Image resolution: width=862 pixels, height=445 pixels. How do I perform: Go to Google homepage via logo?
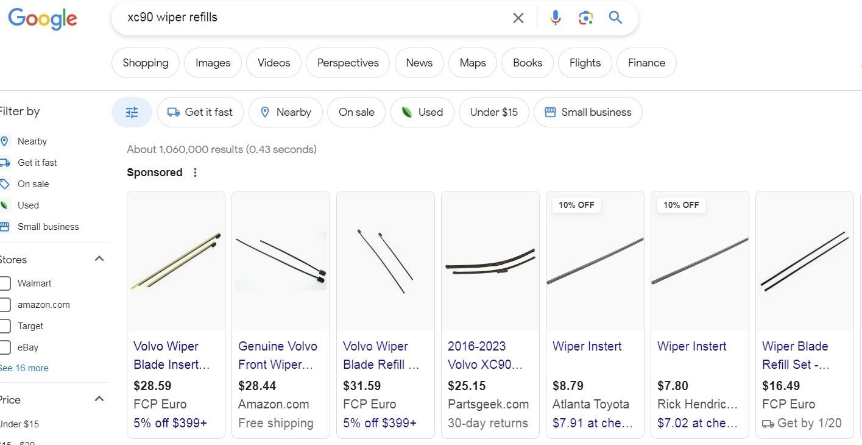point(43,19)
